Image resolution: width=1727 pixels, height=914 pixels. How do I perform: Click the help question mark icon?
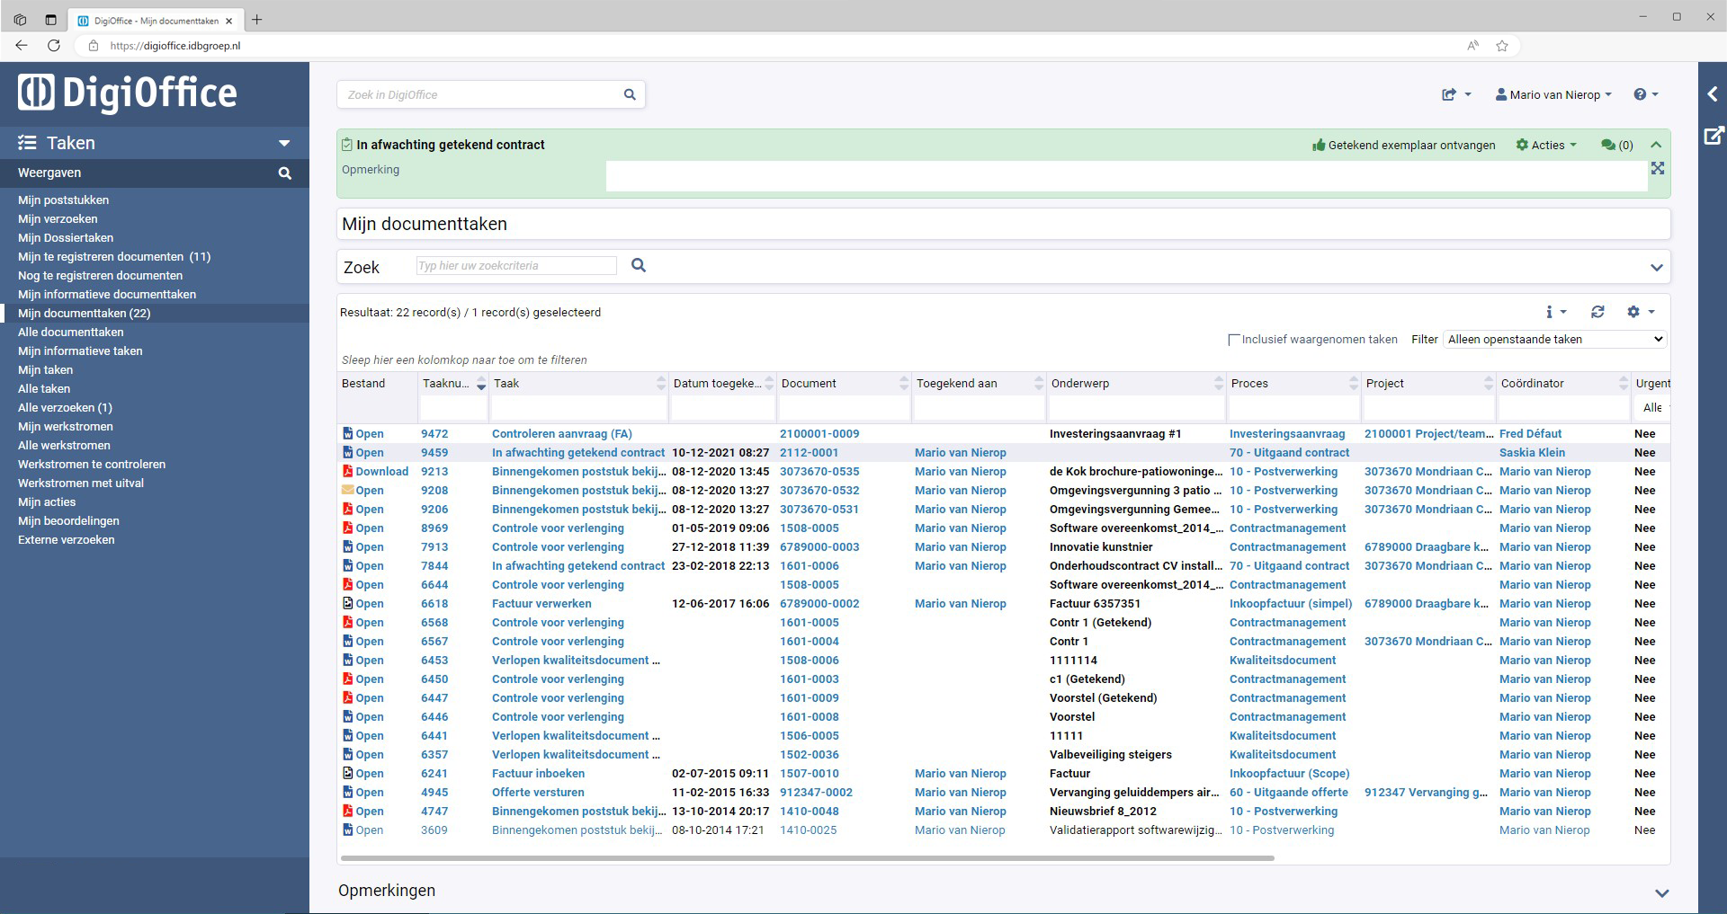(x=1640, y=94)
